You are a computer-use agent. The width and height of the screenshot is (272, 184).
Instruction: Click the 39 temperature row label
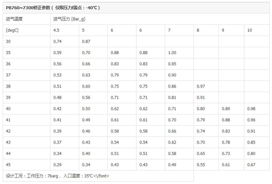point(8,98)
